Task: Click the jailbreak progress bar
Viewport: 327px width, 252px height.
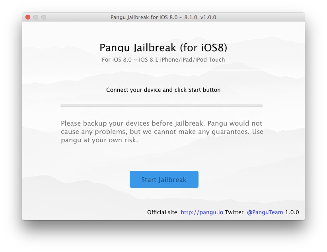Action: point(162,106)
